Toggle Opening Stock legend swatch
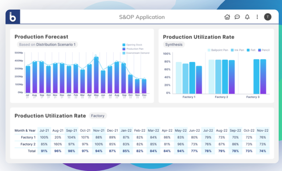282x171 pixels. [124, 45]
